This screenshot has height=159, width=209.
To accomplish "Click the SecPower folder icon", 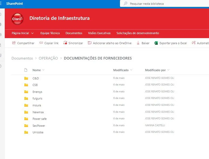I will pos(26,125).
